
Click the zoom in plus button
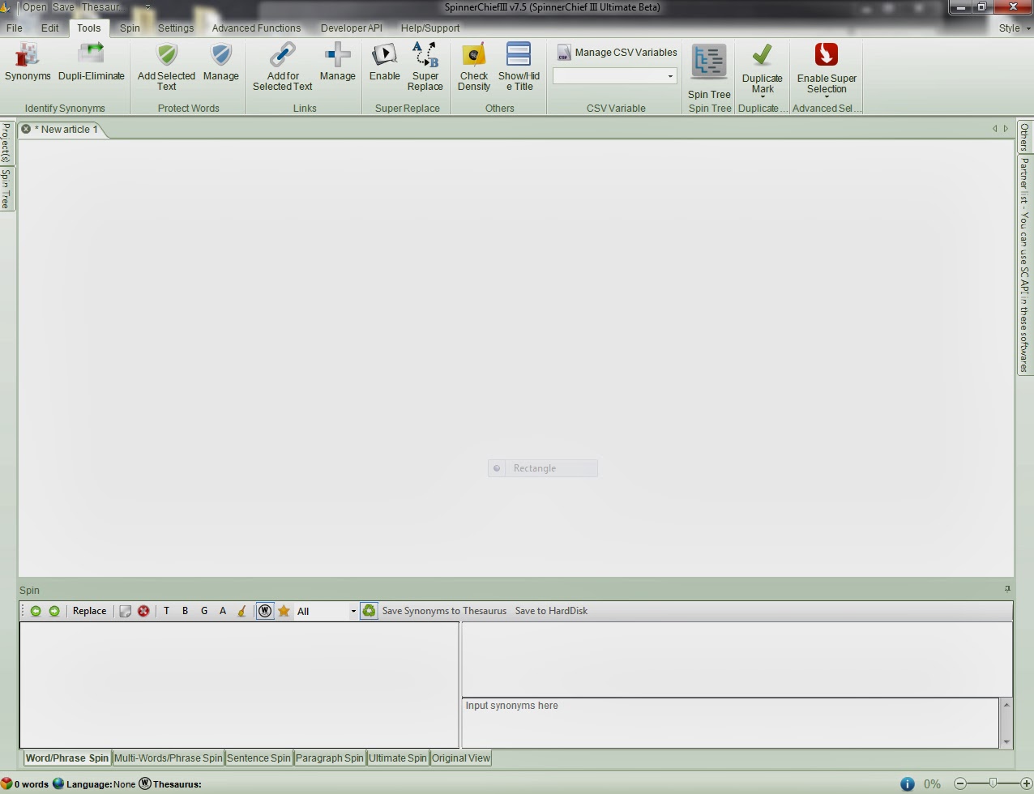coord(1026,783)
